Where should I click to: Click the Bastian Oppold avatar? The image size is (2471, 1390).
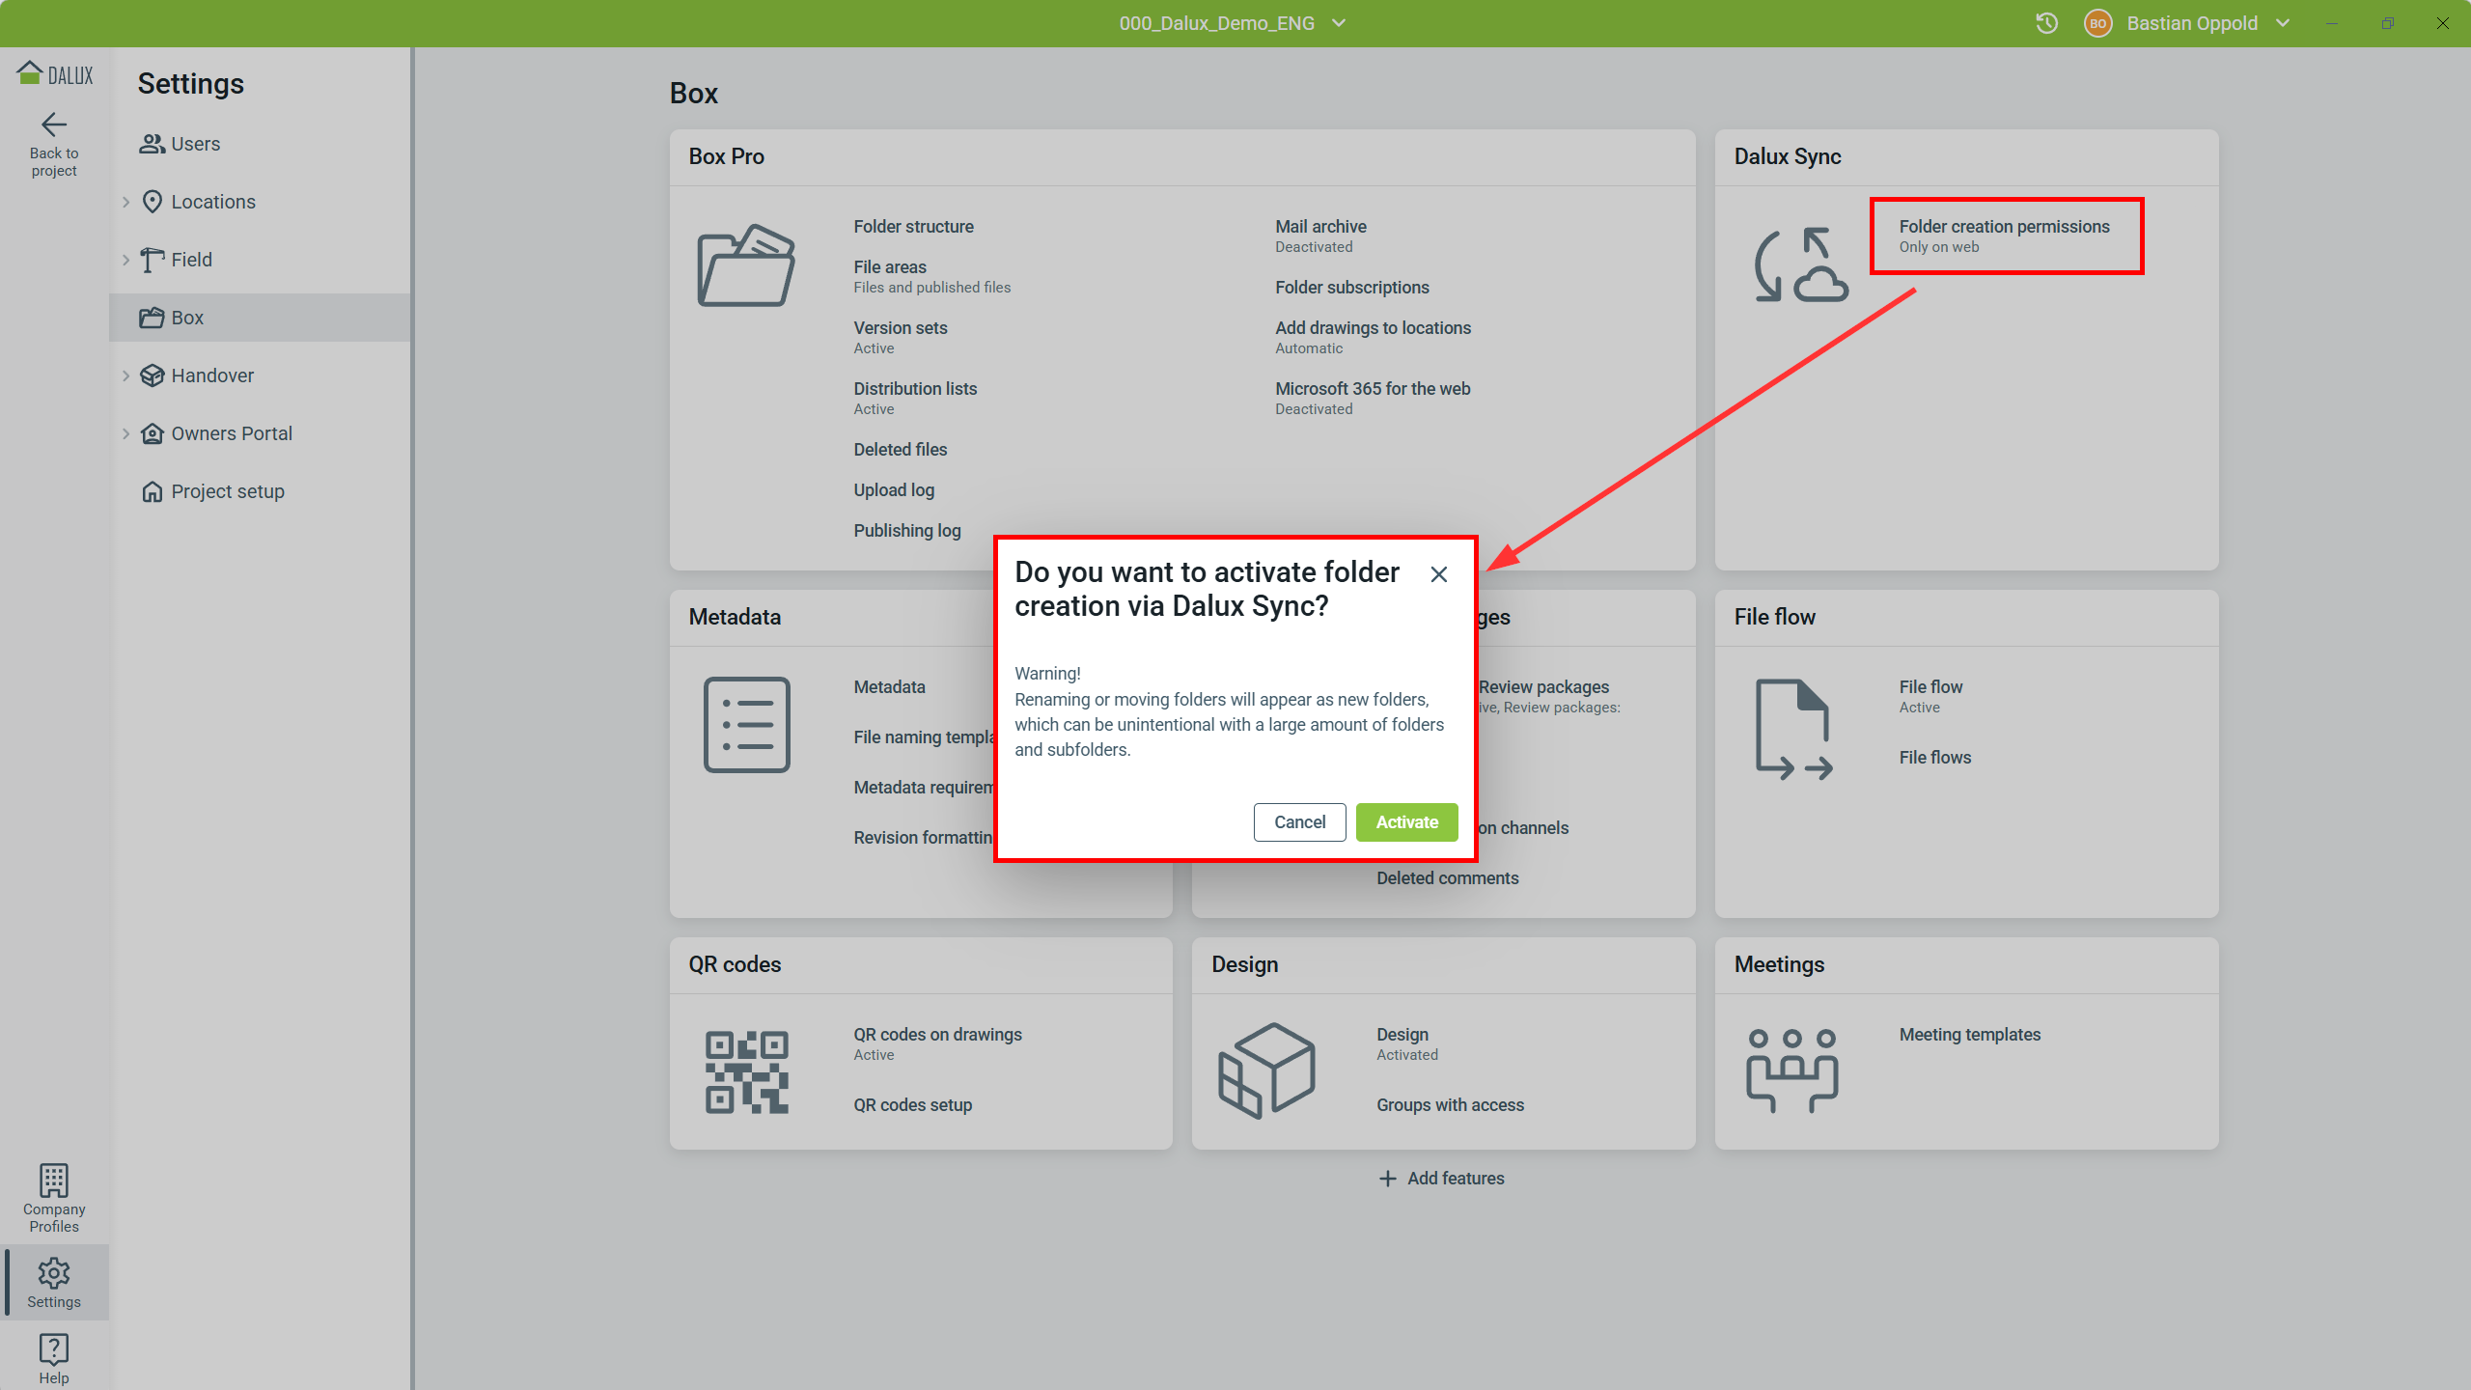[x=2097, y=22]
